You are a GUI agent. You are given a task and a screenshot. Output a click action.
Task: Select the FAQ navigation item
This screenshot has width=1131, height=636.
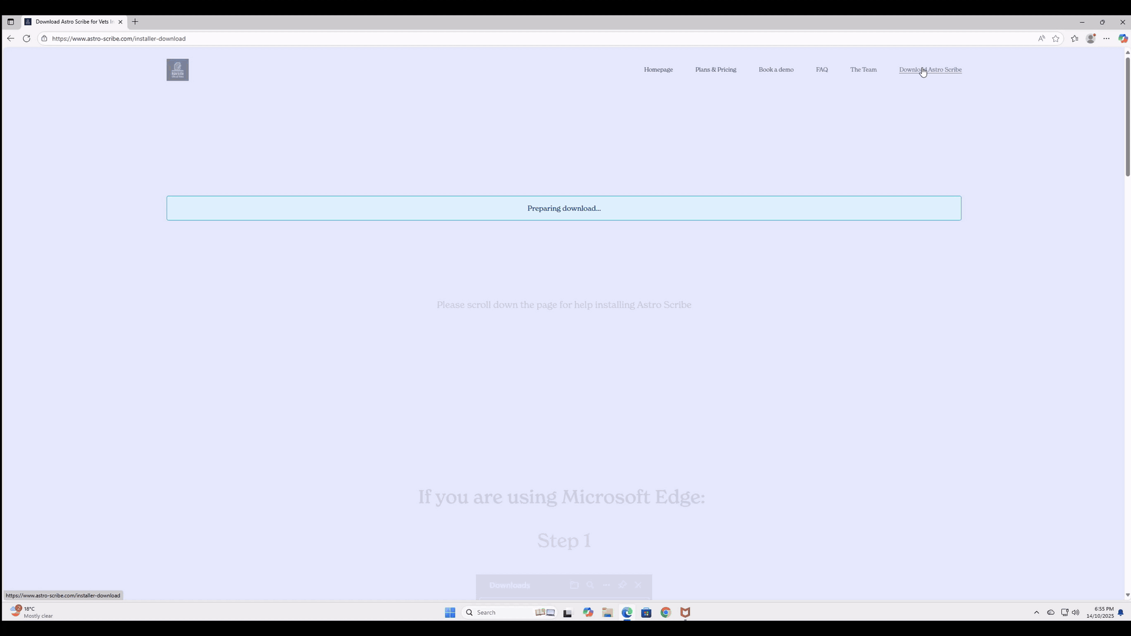pyautogui.click(x=821, y=69)
